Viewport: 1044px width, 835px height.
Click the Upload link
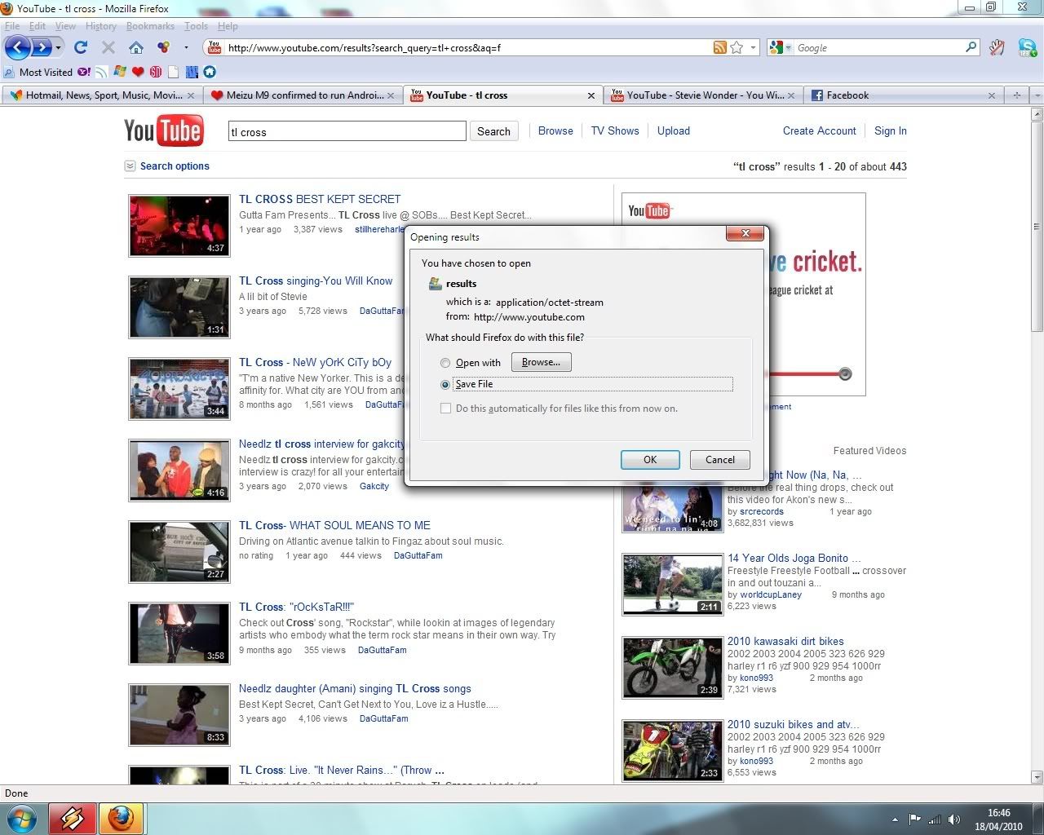[x=674, y=130]
